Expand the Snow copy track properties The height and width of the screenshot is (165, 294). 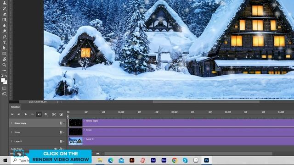tap(11, 123)
